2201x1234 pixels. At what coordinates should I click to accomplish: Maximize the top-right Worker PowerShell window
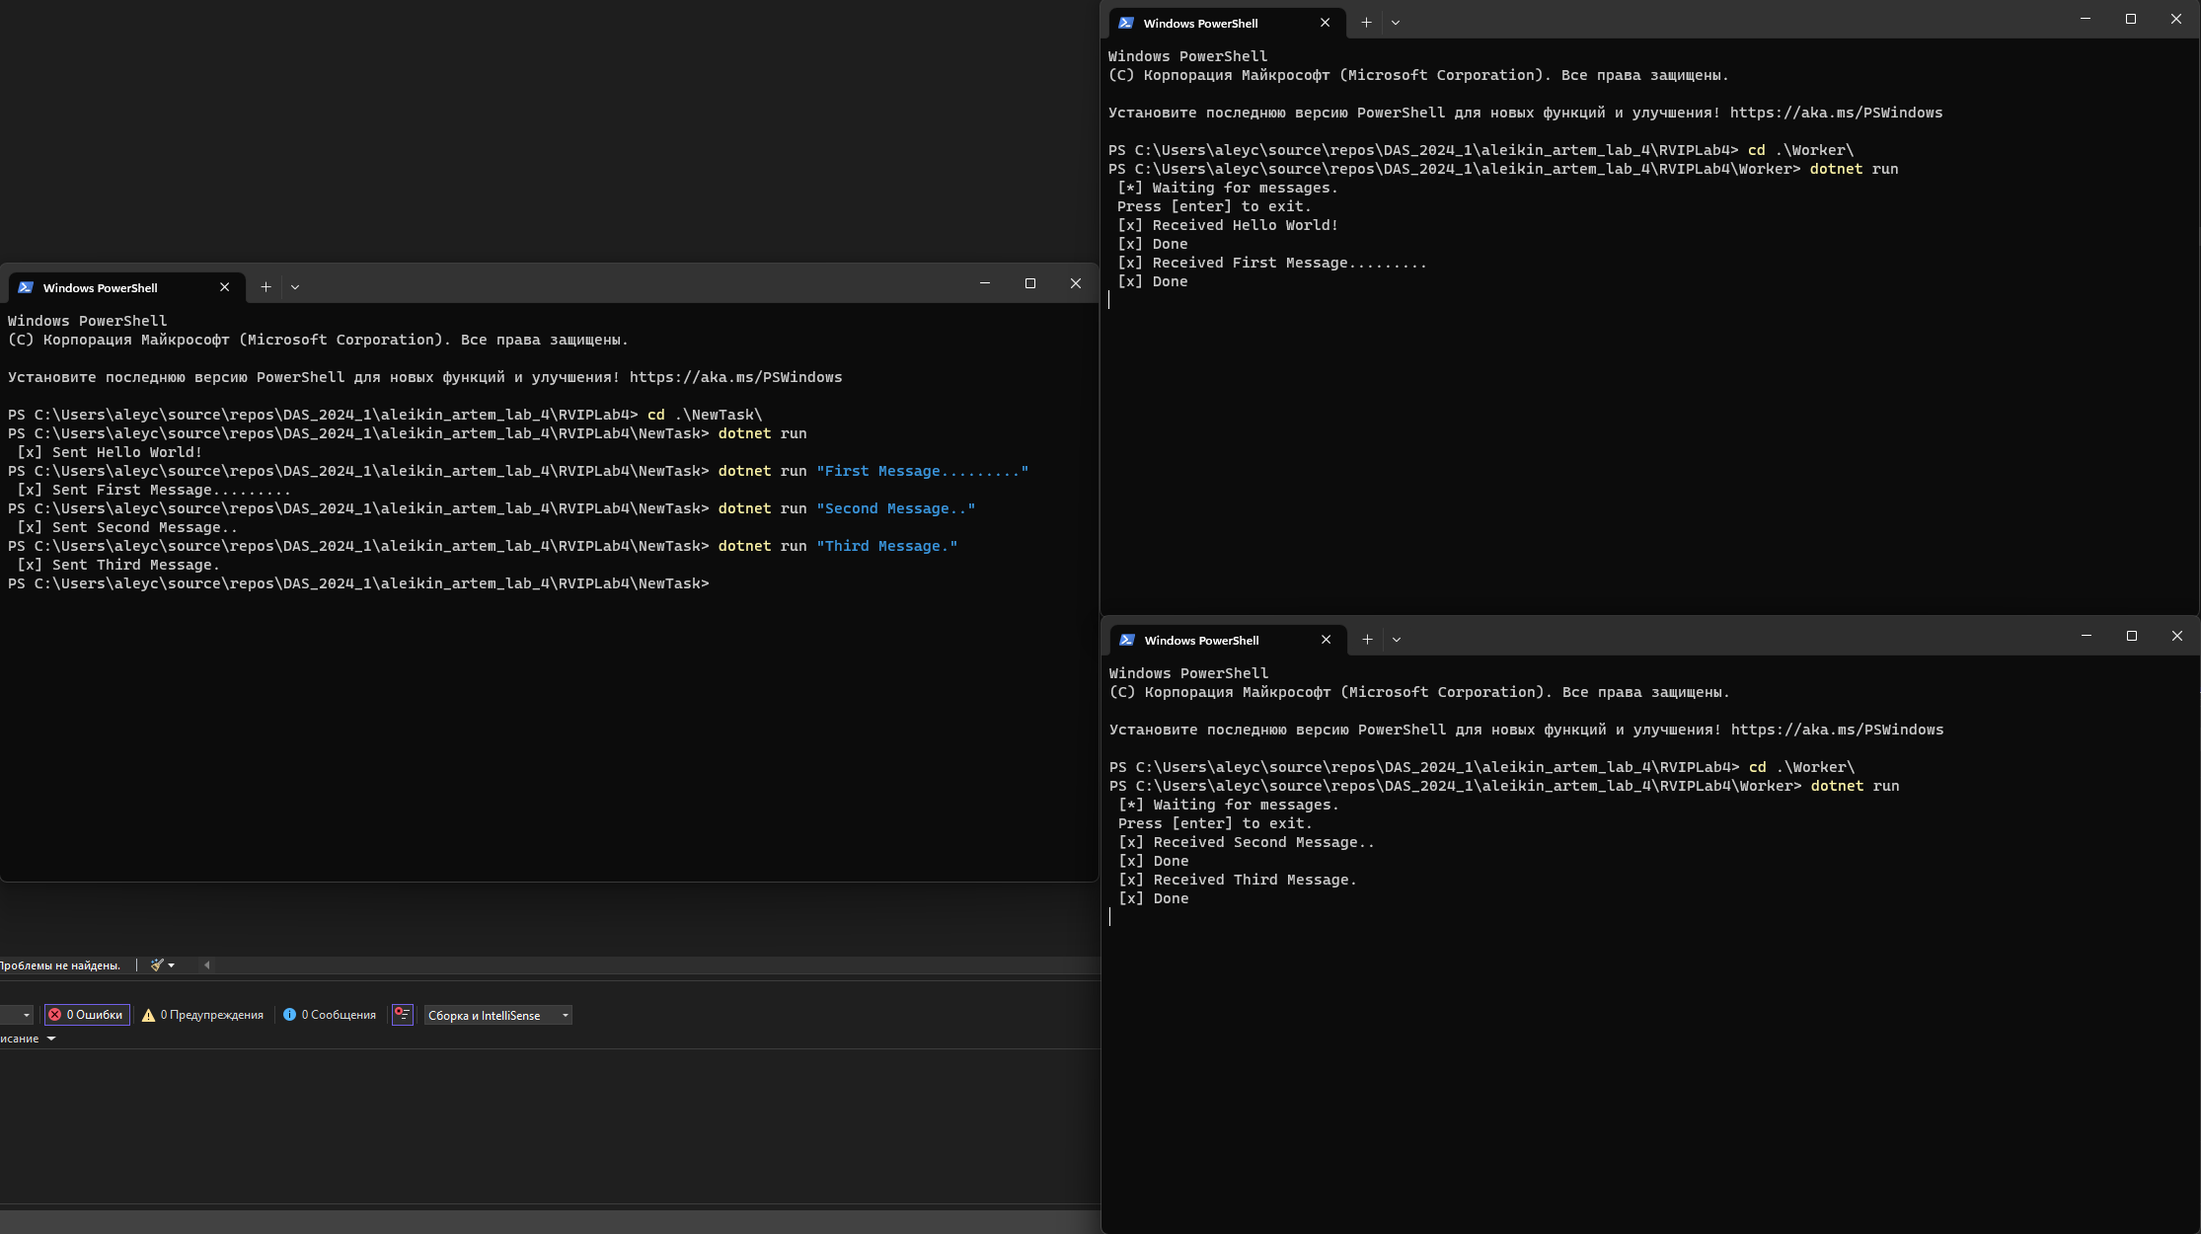pyautogui.click(x=2131, y=19)
